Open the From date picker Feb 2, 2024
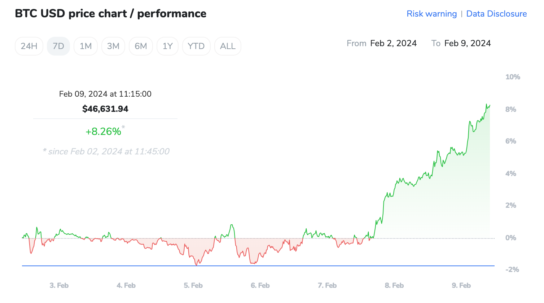The width and height of the screenshot is (544, 303). (x=393, y=43)
